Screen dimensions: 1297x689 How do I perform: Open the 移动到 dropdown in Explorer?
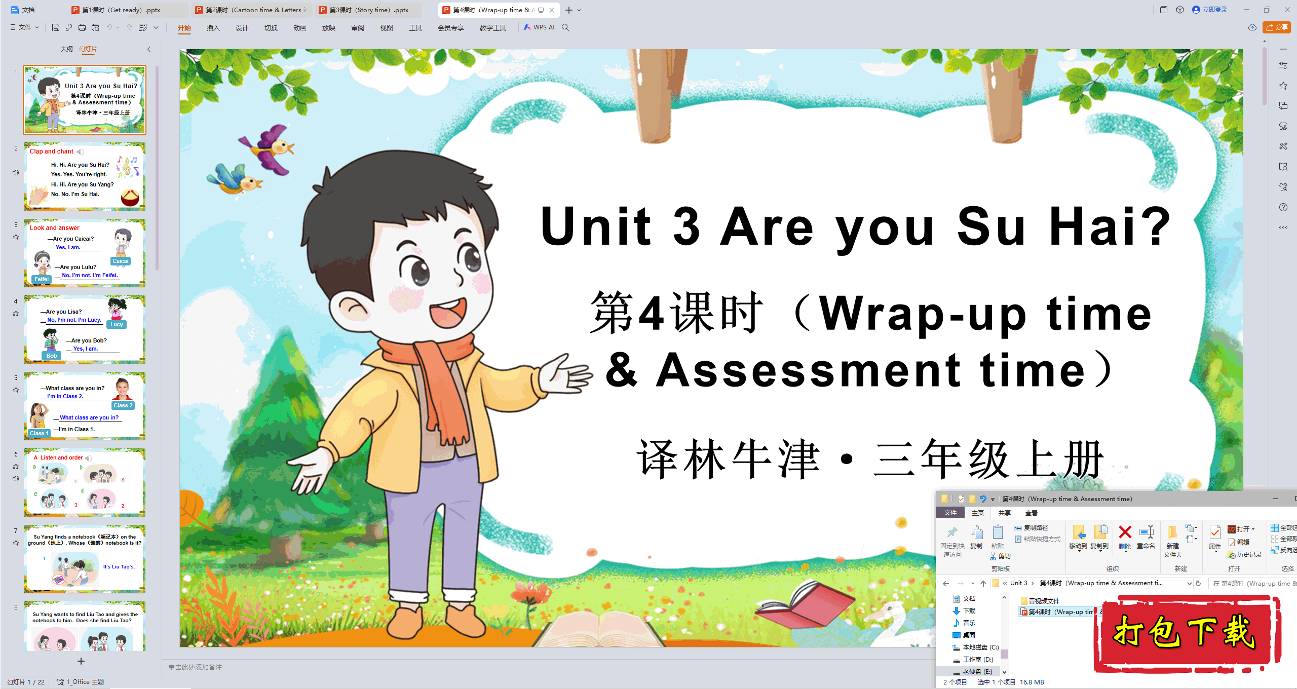(1078, 551)
